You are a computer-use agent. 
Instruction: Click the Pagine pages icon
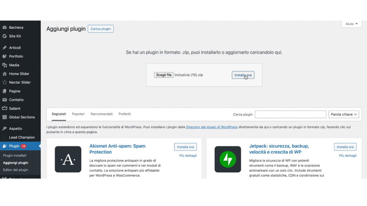5,91
